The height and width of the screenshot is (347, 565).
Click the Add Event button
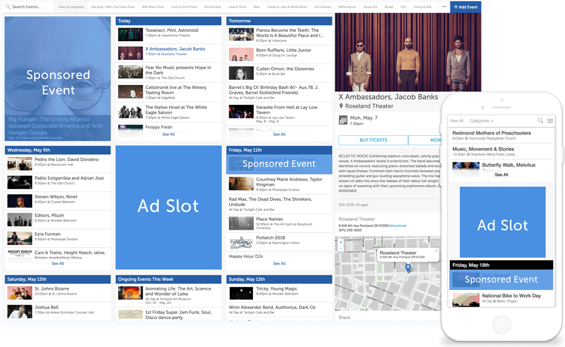tap(465, 7)
